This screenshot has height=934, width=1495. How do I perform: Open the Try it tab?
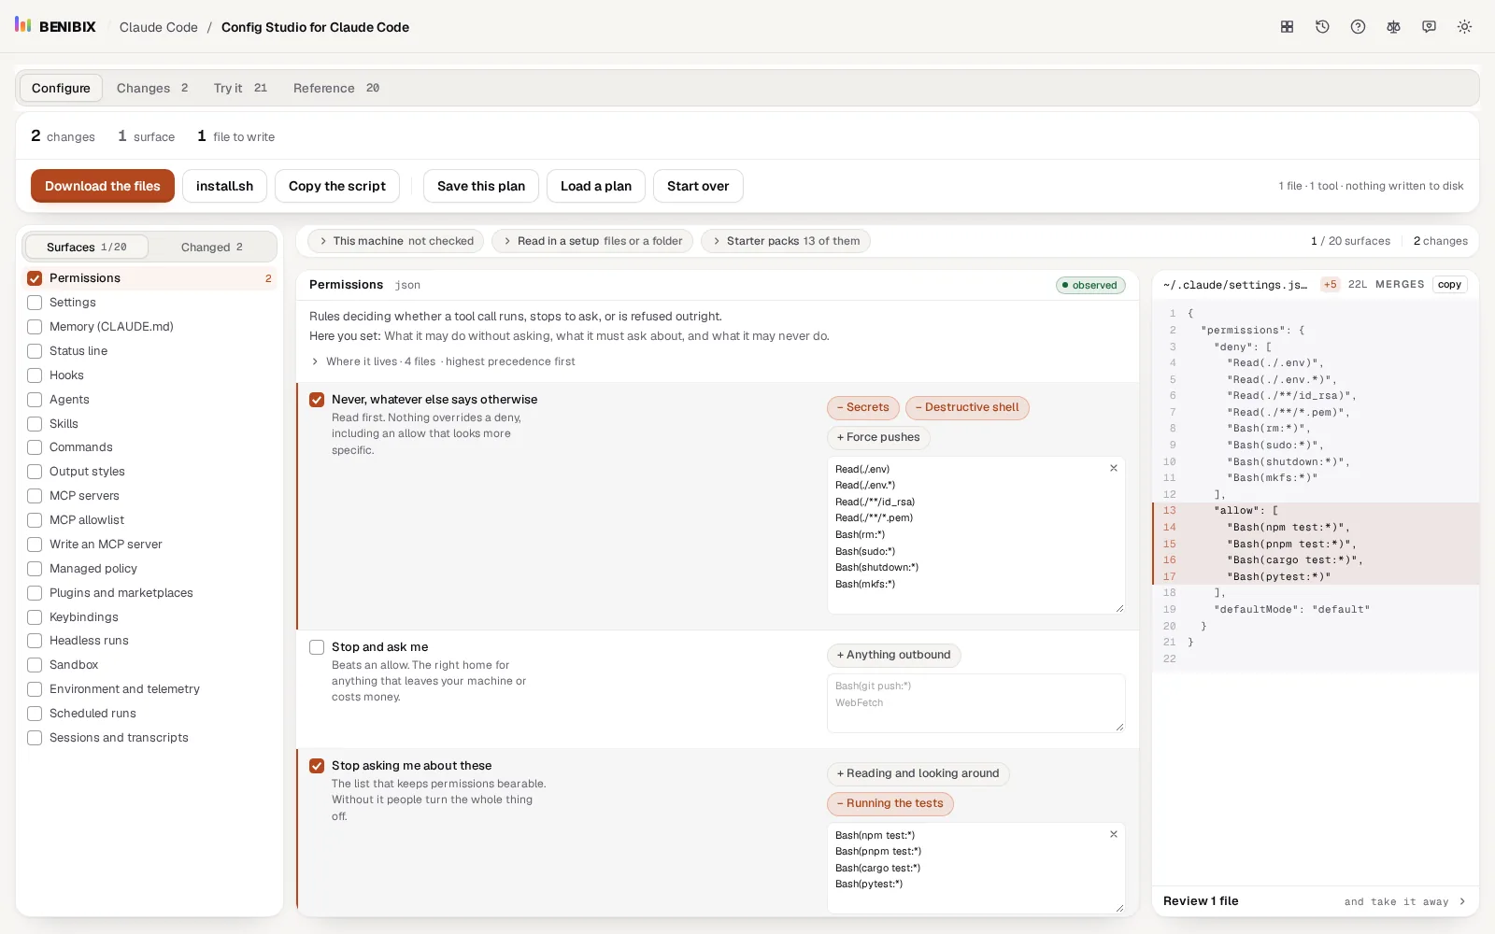click(x=240, y=88)
